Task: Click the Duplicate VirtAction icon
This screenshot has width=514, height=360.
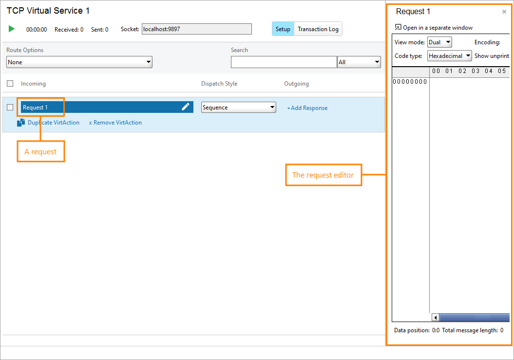Action: click(x=20, y=123)
